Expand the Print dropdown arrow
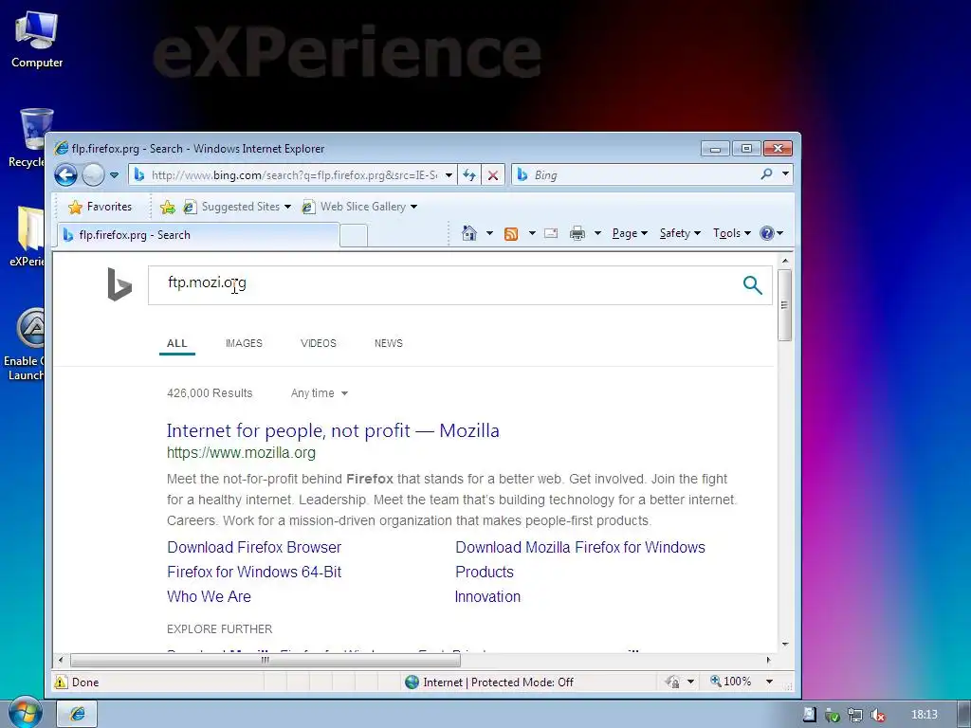This screenshot has width=971, height=728. tap(597, 233)
